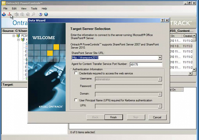Click the globe icon in toolbar

click(46, 14)
